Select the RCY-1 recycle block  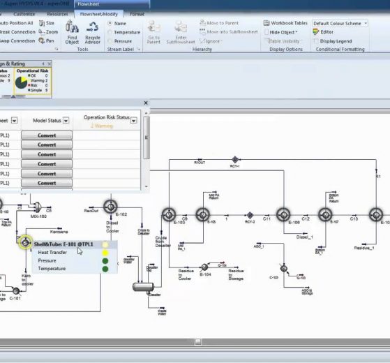click(235, 159)
